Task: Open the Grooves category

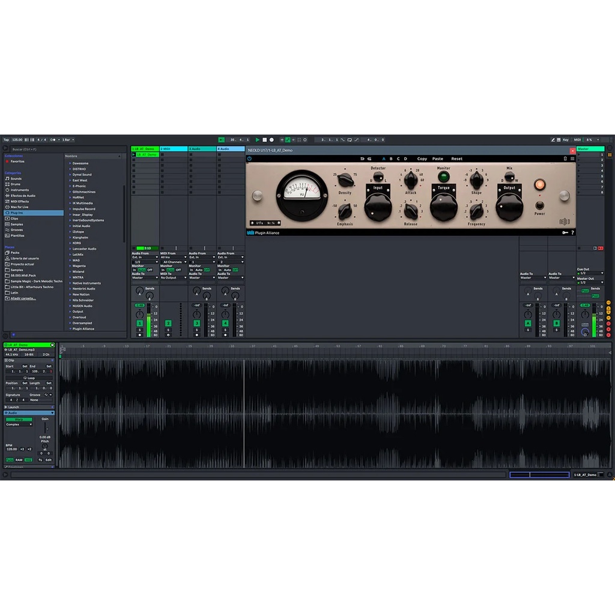Action: pyautogui.click(x=16, y=230)
